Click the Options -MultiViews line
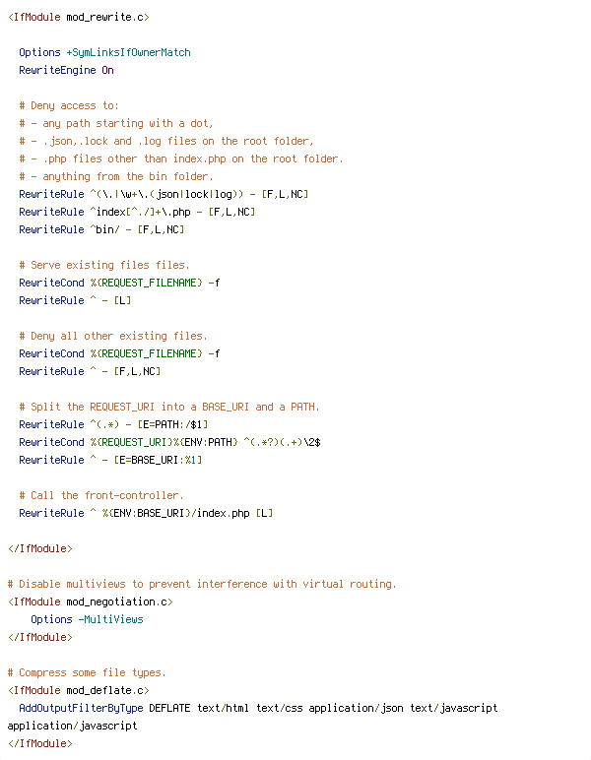 tap(88, 619)
